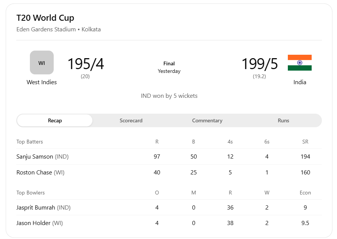Click the IND won by 5 wickets result

click(169, 96)
